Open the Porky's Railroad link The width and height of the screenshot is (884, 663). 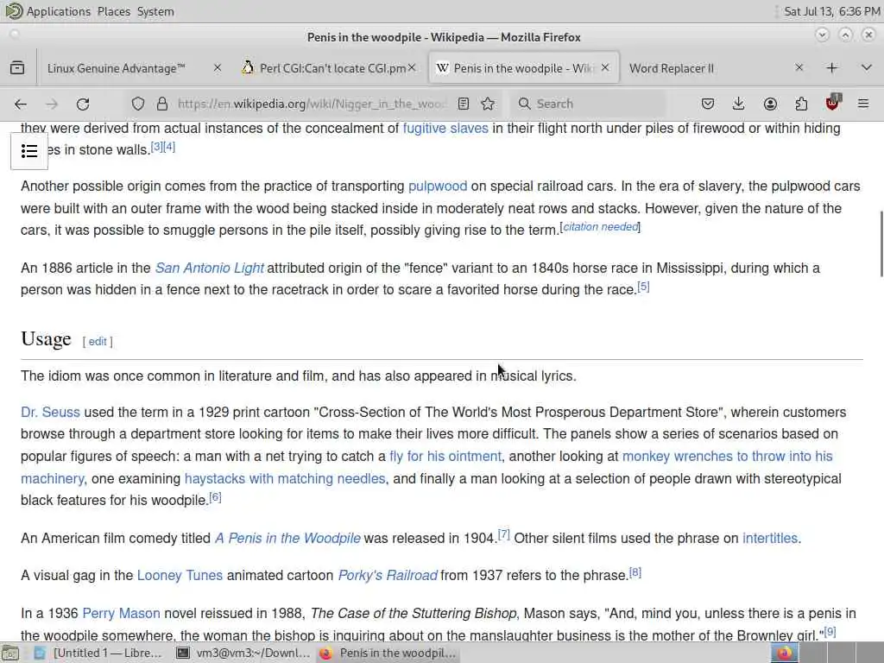(388, 576)
